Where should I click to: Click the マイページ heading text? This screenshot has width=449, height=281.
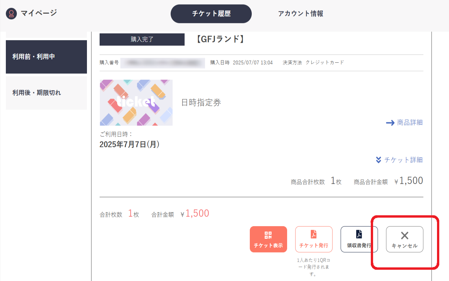tap(39, 13)
